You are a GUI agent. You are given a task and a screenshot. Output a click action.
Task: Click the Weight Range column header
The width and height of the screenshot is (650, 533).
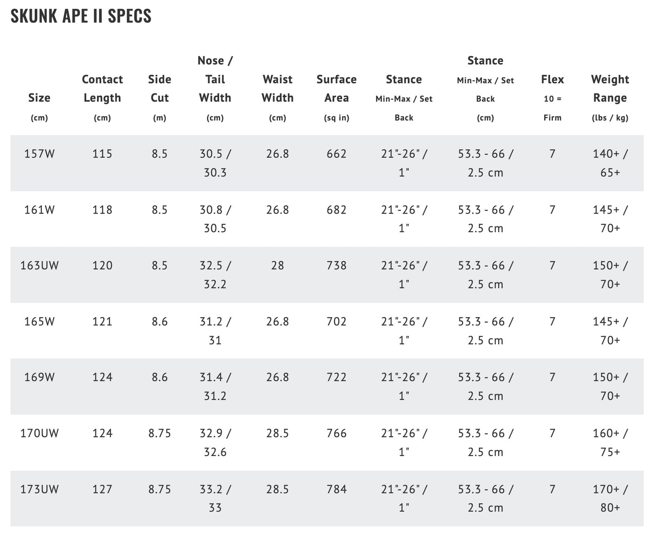610,97
